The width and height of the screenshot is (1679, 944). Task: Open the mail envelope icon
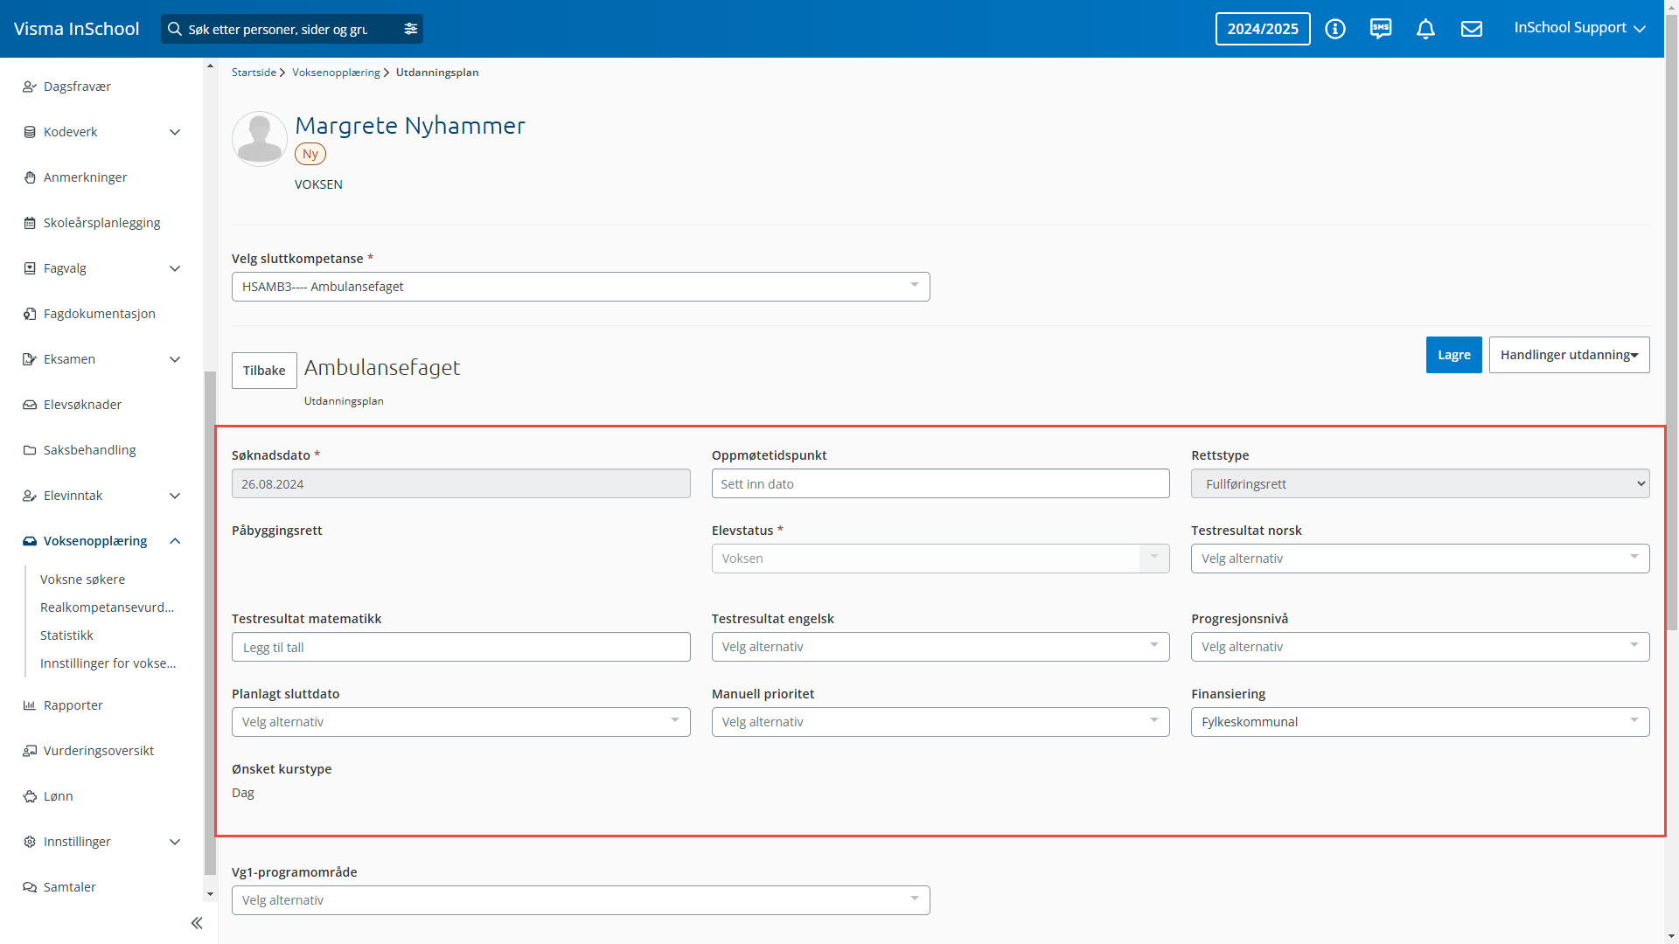(x=1472, y=29)
